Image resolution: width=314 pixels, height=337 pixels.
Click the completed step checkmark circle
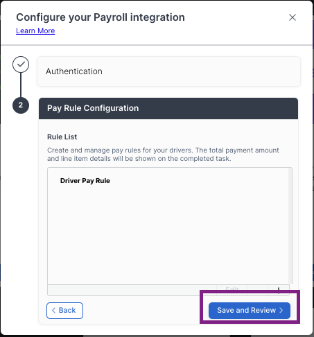pos(21,64)
